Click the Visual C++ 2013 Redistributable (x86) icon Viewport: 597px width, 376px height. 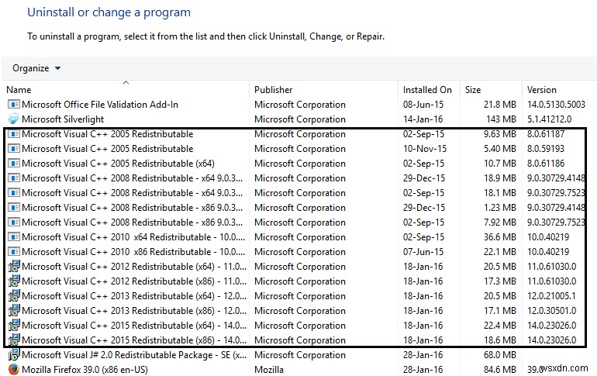(x=14, y=311)
